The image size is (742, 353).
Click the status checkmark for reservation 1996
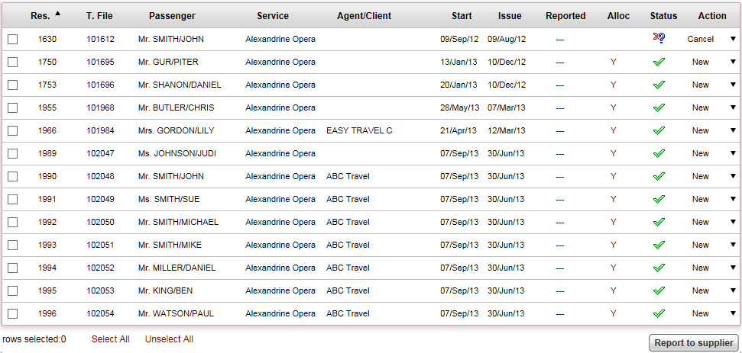point(659,314)
